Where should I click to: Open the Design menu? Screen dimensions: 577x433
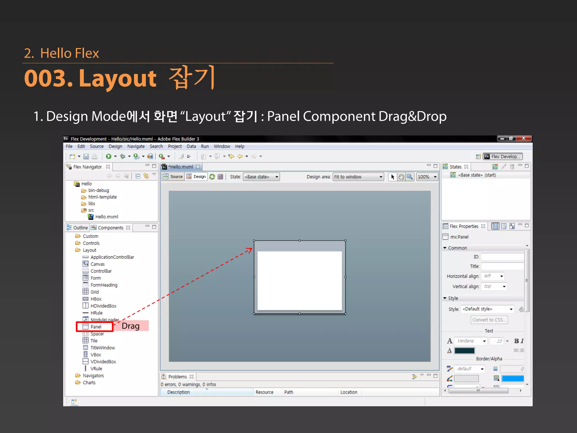coord(115,146)
